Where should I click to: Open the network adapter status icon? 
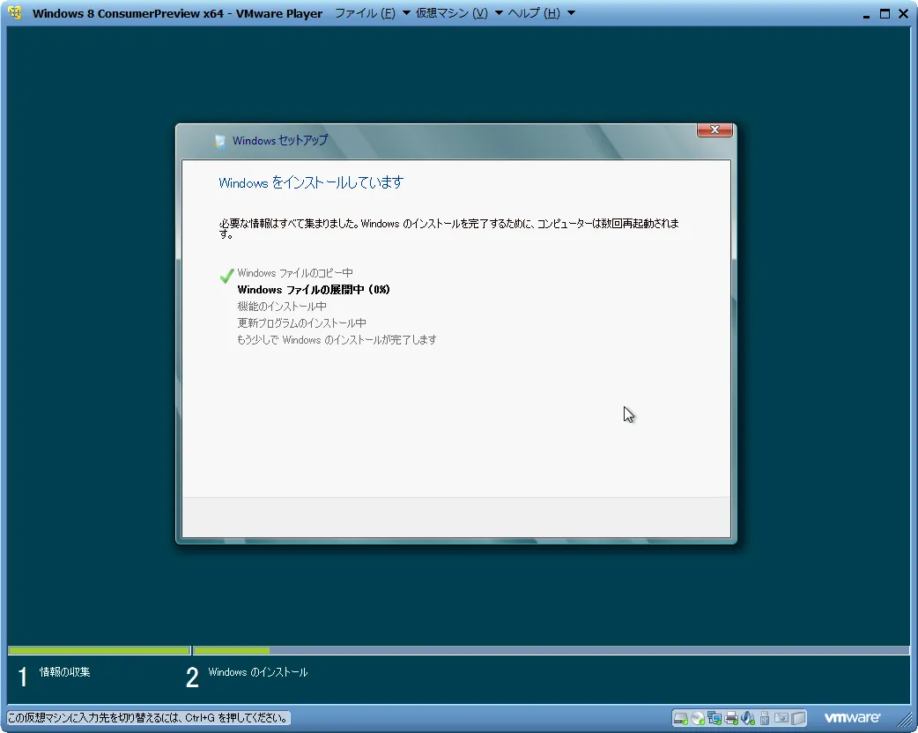(714, 718)
